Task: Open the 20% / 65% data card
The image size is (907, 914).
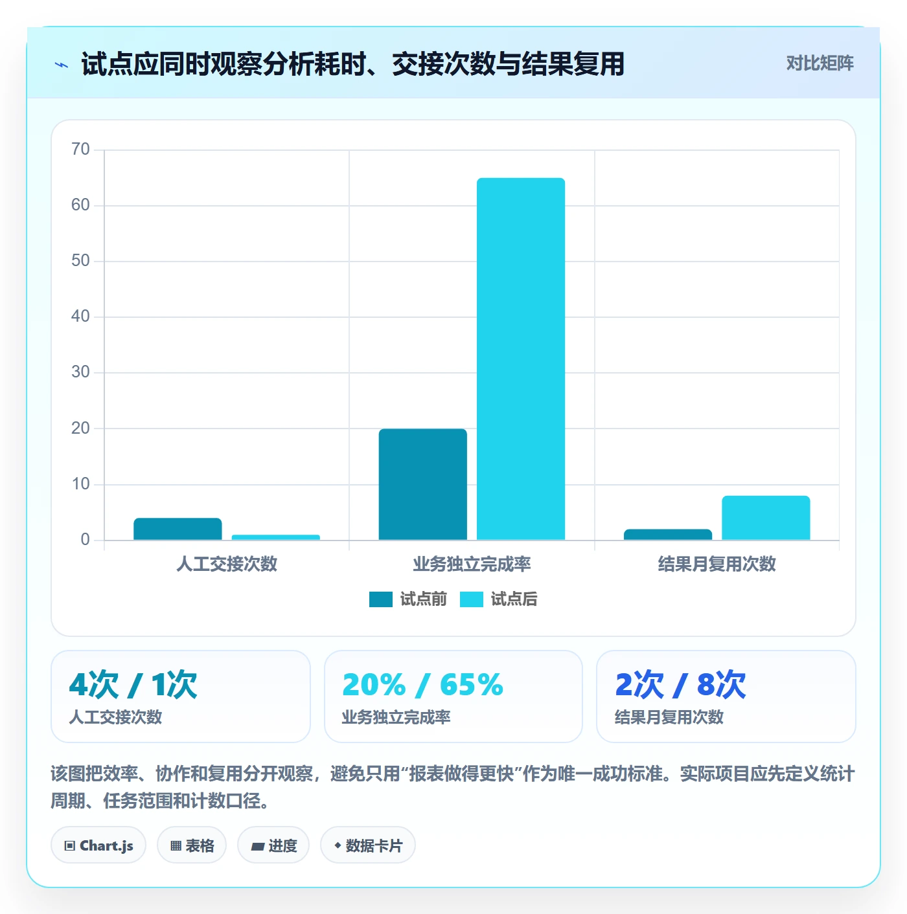Action: tap(454, 697)
